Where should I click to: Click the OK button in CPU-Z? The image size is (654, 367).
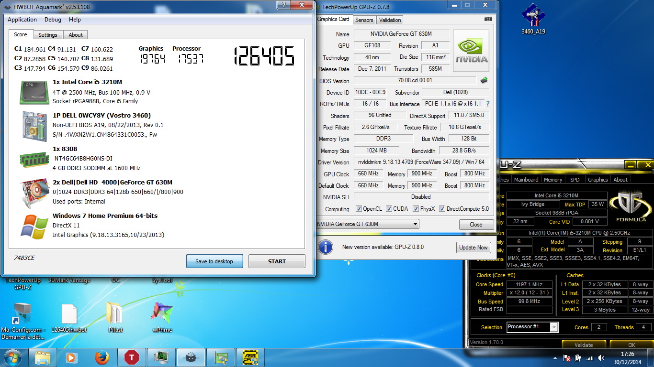tap(631, 345)
